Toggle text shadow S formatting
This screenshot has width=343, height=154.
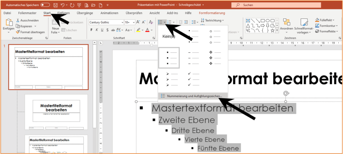[x=108, y=30]
